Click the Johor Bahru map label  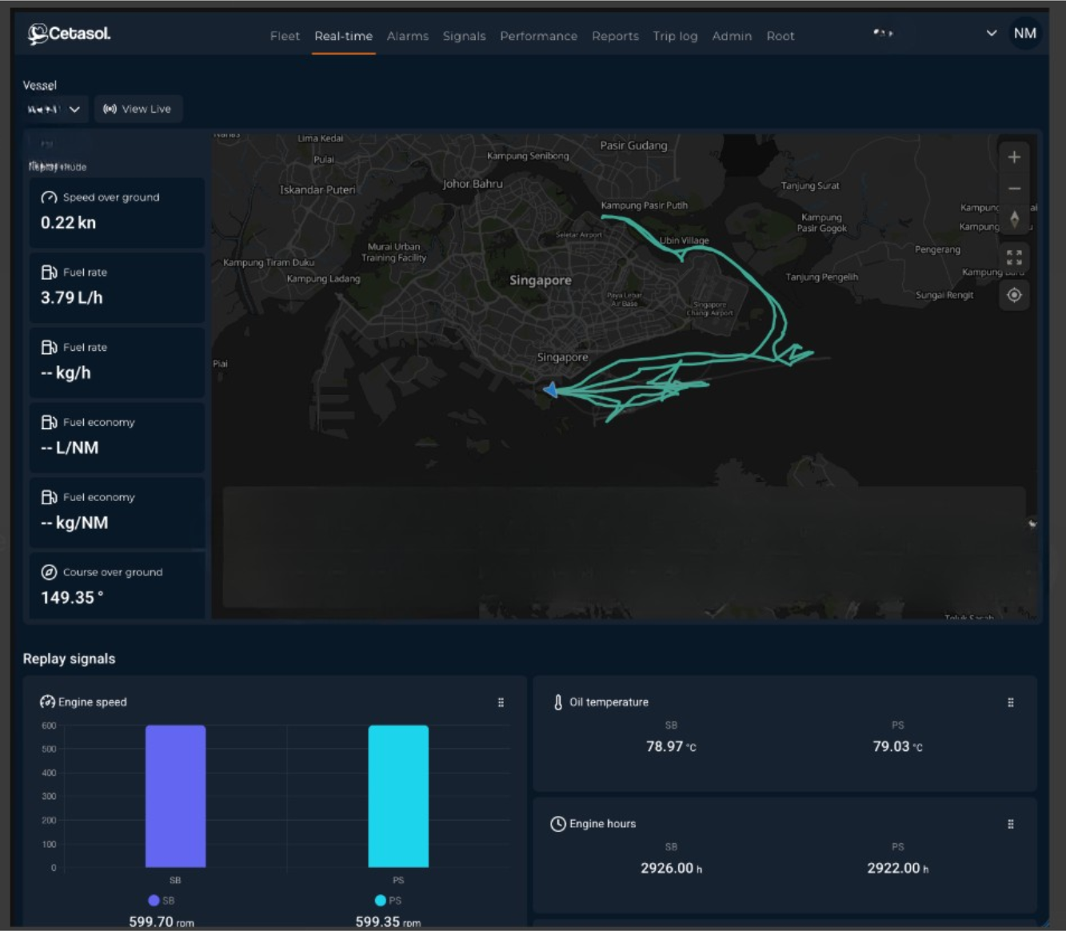pos(473,184)
